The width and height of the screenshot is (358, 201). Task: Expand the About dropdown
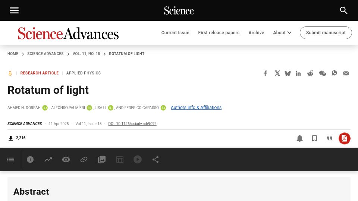282,33
